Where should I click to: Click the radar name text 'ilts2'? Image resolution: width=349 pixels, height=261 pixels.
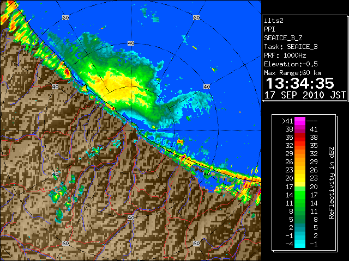click(274, 21)
